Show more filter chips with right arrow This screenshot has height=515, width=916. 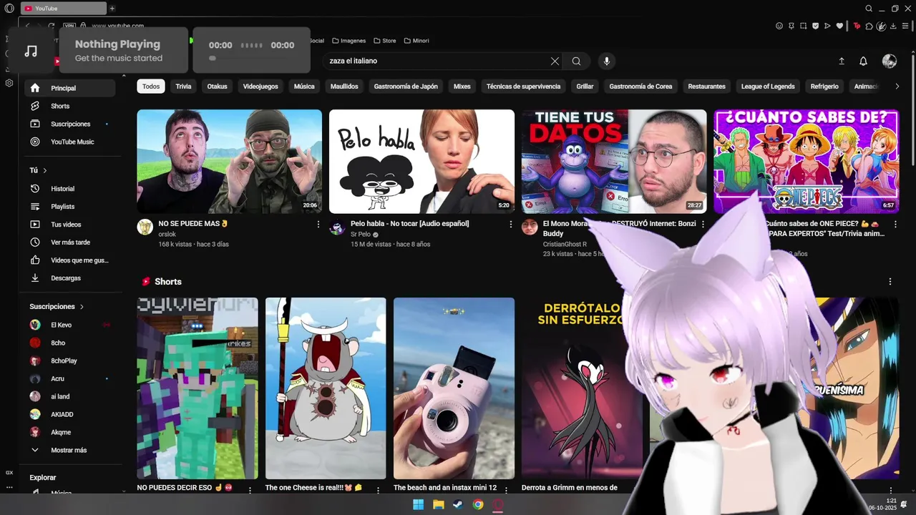tap(897, 87)
